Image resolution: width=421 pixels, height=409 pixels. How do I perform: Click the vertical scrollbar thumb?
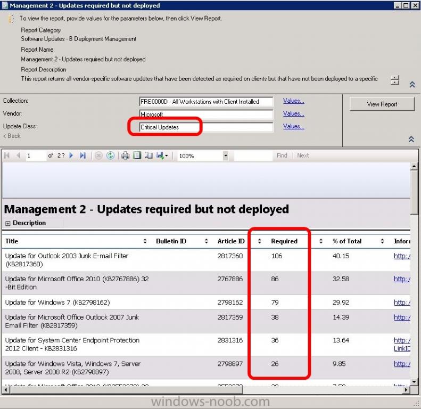(414, 192)
